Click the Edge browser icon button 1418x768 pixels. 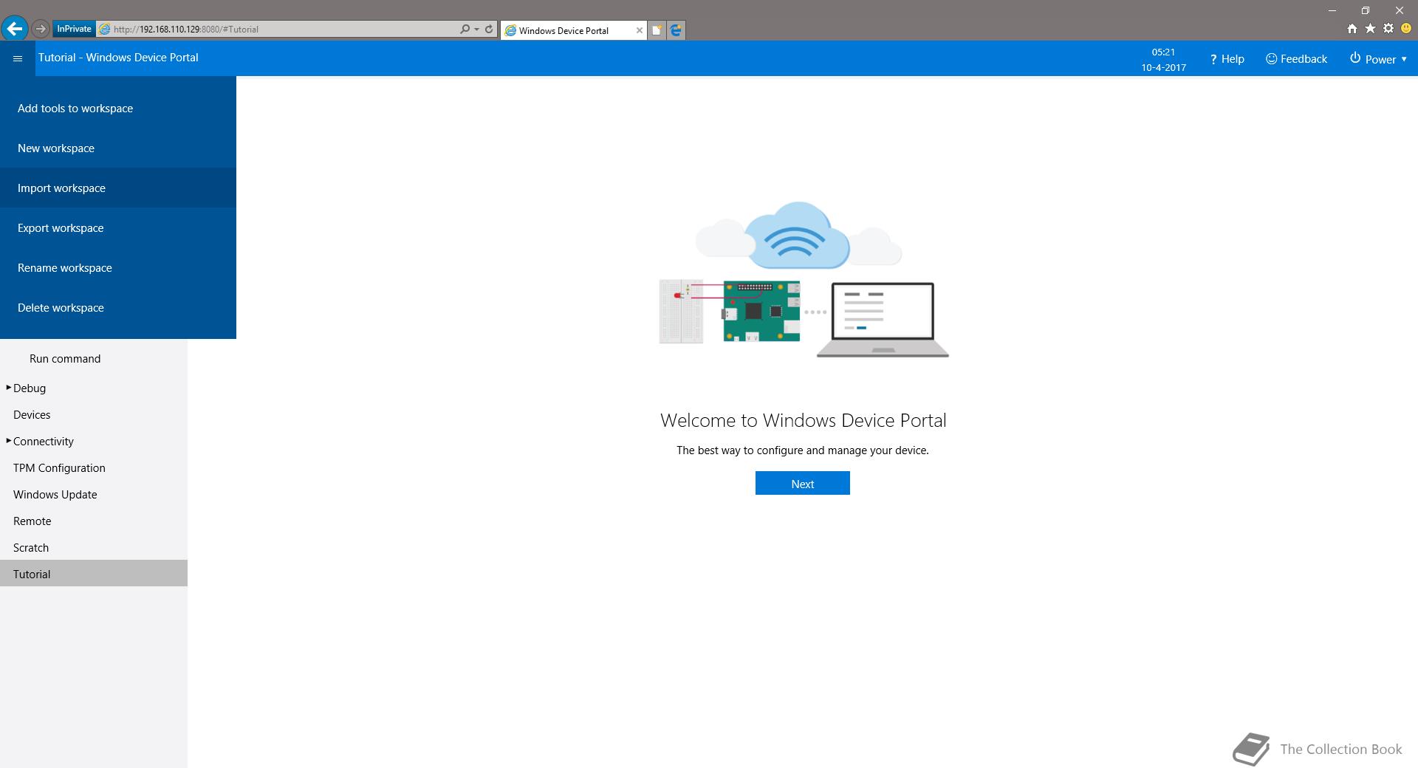(x=676, y=30)
